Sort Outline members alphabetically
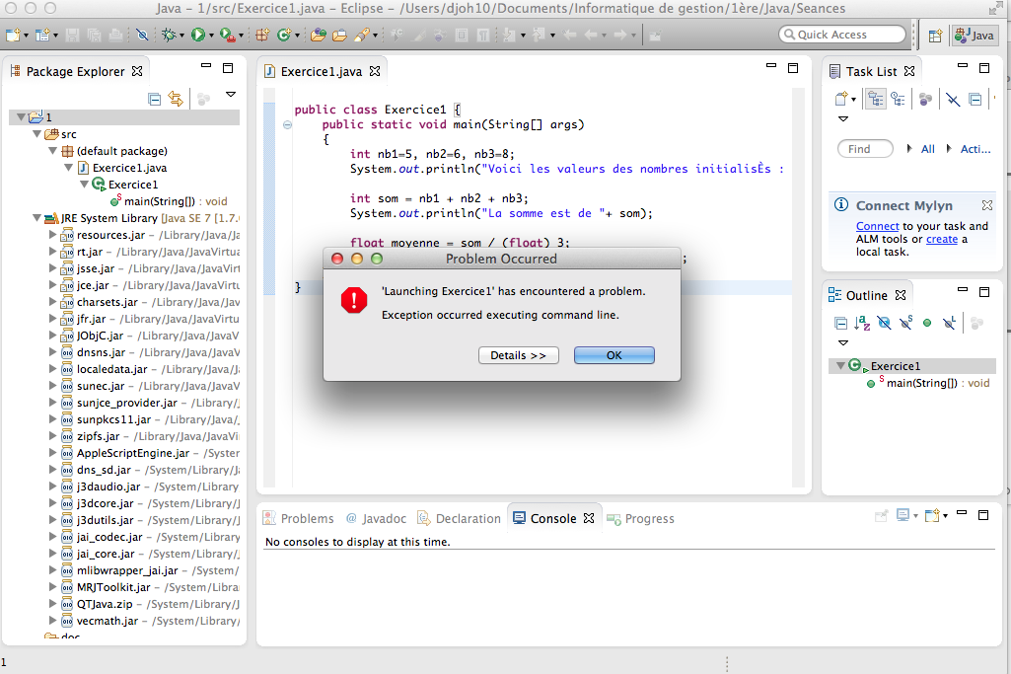Screen dimensions: 1011x674 point(861,323)
